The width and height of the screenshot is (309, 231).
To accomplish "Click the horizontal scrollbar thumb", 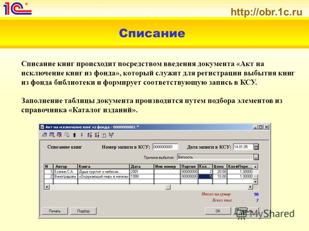I will click(168, 187).
